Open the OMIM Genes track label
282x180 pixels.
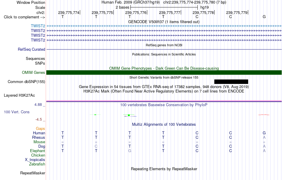pos(34,73)
